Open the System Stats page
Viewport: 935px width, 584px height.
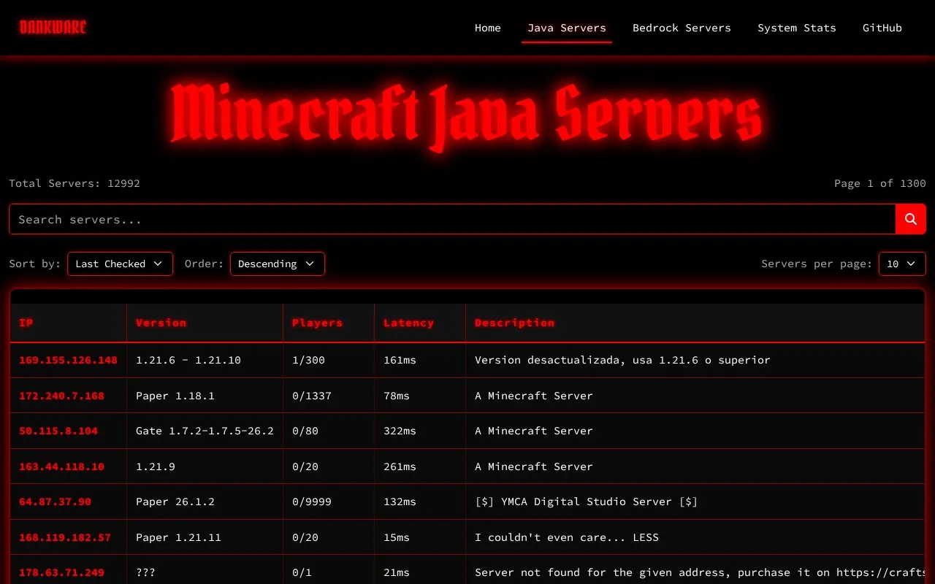click(797, 28)
